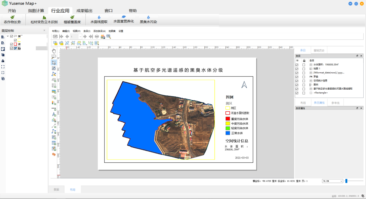Toggle lock checkbox for 图例 item
Screen dimensions: 366x199
304,85
